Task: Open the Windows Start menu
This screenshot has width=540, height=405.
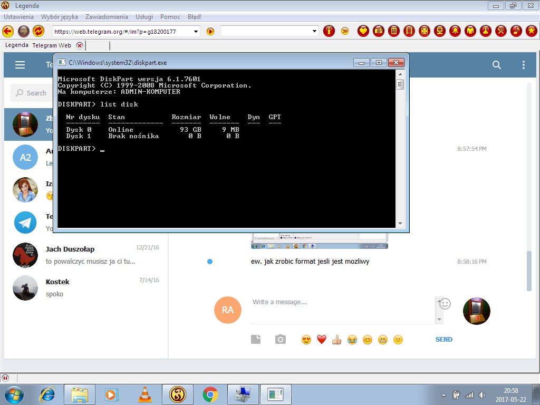Action: click(x=13, y=394)
